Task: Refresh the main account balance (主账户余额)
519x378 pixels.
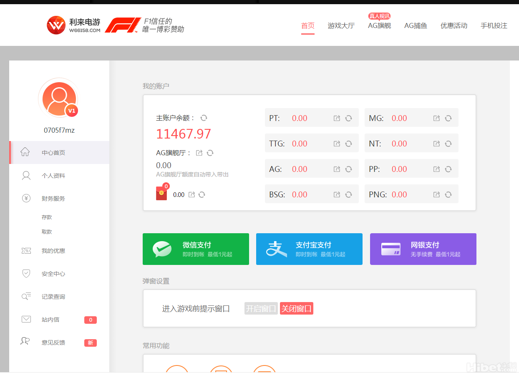Action: coord(204,118)
